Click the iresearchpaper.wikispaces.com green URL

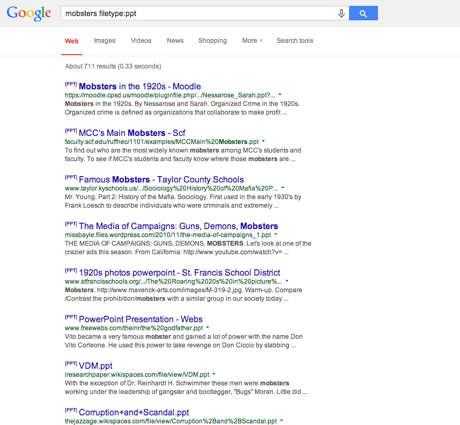(137, 375)
